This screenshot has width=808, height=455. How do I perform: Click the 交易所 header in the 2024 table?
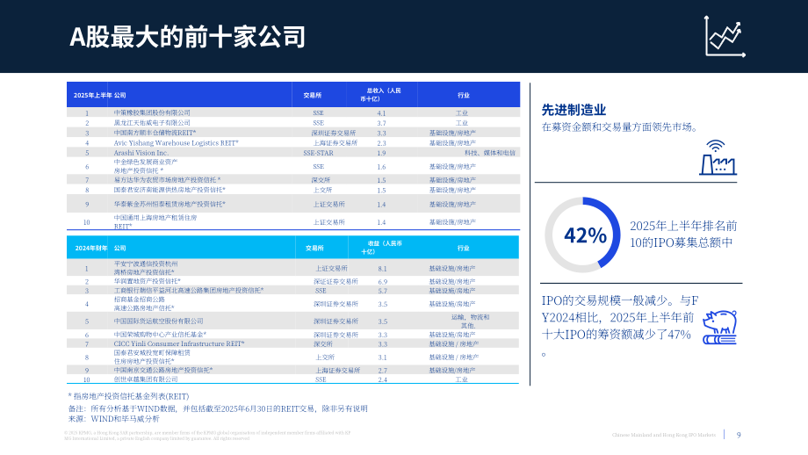[x=314, y=248]
